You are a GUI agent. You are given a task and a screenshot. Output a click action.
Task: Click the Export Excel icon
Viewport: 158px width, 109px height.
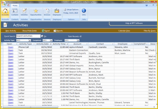43,31
